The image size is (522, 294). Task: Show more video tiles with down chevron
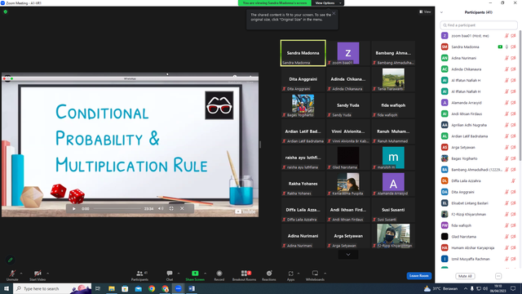click(x=348, y=255)
